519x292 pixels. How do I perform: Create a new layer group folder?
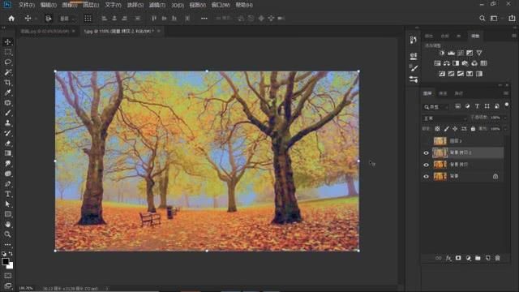478,258
